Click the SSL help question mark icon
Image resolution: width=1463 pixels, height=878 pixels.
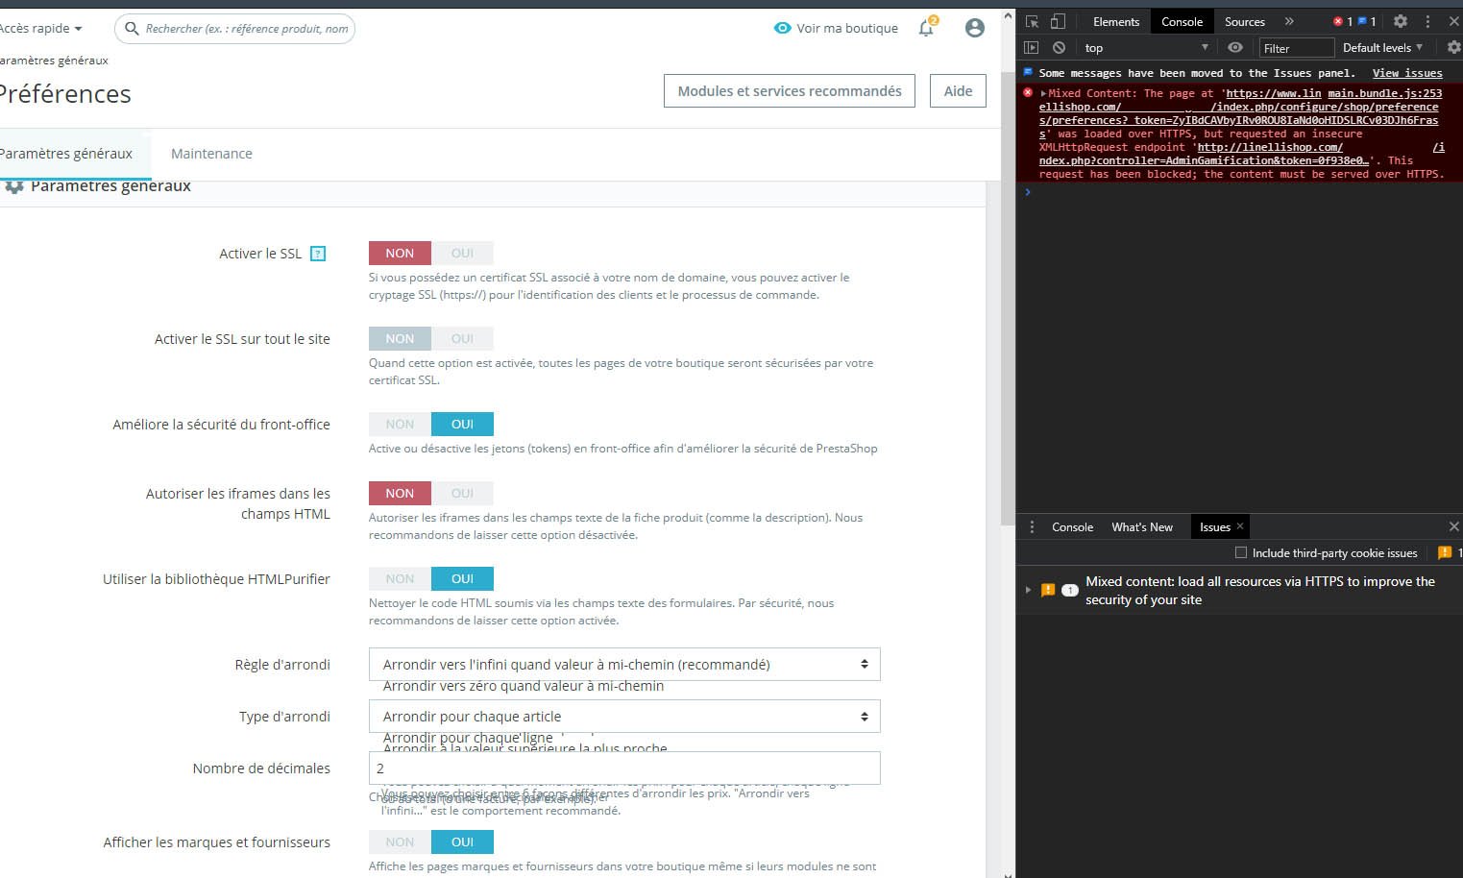click(x=318, y=254)
